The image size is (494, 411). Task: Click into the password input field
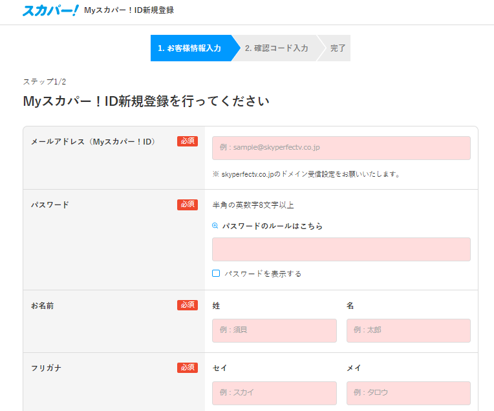point(341,249)
